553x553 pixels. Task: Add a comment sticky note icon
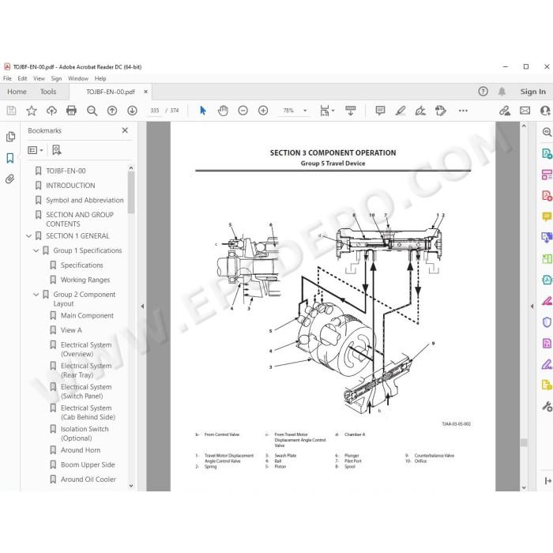click(x=380, y=111)
